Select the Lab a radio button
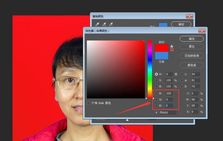223x141 pixels. click(182, 80)
